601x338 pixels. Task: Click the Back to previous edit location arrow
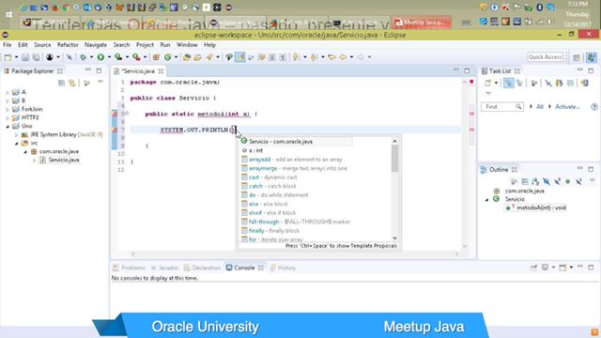(331, 57)
